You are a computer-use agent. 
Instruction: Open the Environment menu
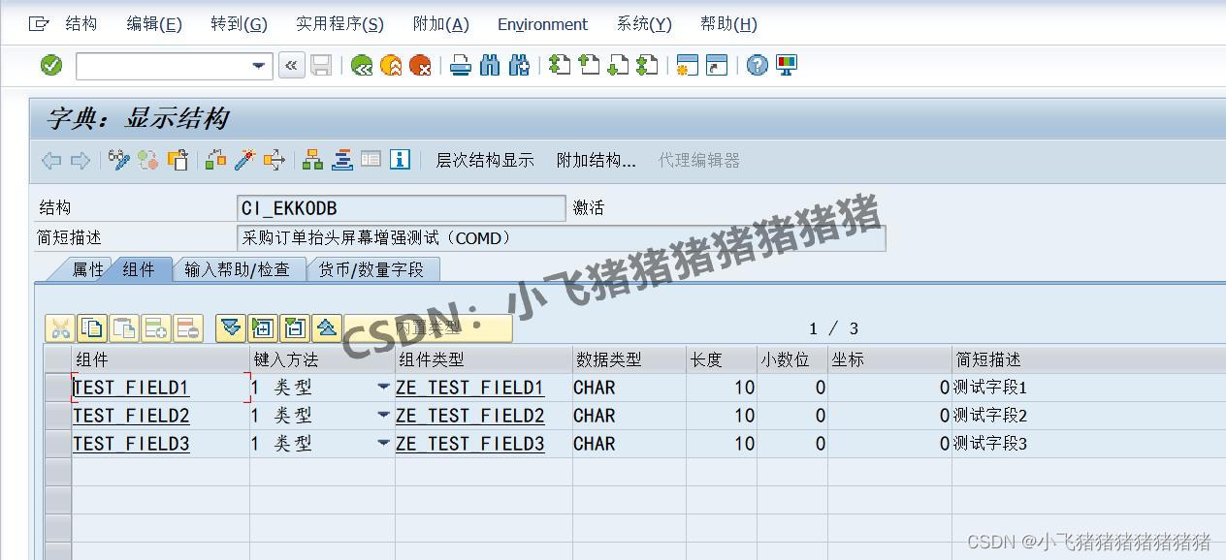tap(541, 24)
